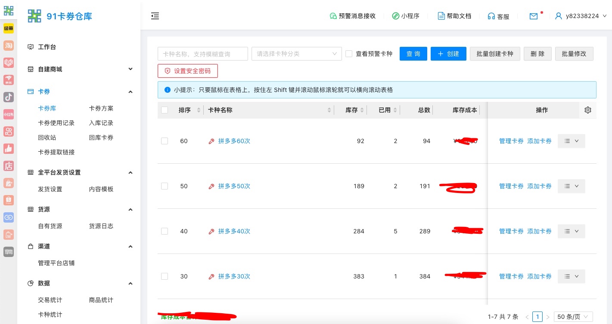Click 添加卡券 for the 拼多多30次 row
The image size is (612, 324).
click(540, 276)
